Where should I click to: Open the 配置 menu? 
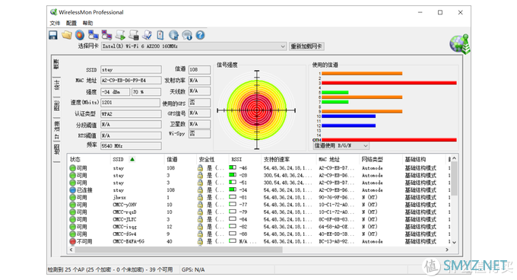point(71,23)
